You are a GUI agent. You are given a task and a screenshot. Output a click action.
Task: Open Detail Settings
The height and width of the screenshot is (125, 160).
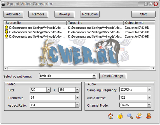tap(113, 76)
